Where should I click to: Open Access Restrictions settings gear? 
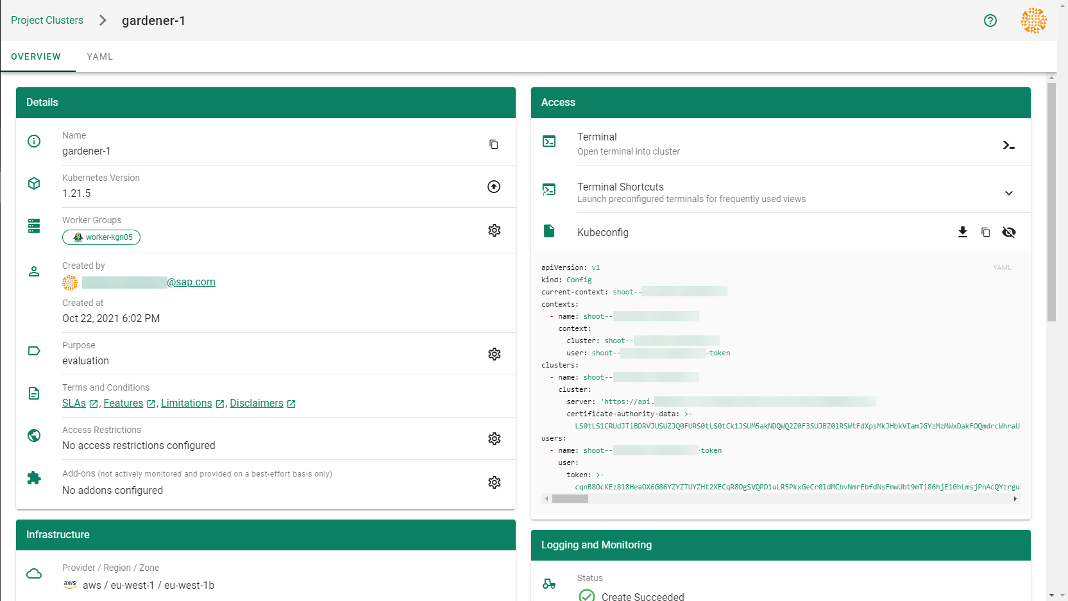[x=494, y=439]
